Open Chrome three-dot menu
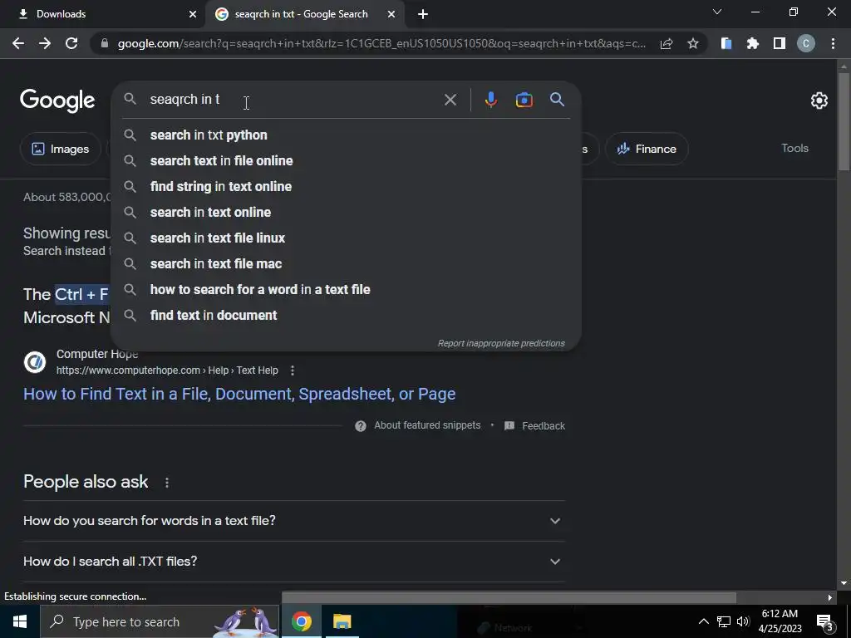 click(x=833, y=43)
